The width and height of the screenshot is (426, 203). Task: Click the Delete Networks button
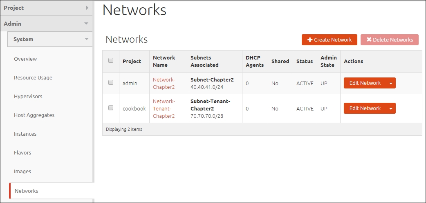pos(389,40)
